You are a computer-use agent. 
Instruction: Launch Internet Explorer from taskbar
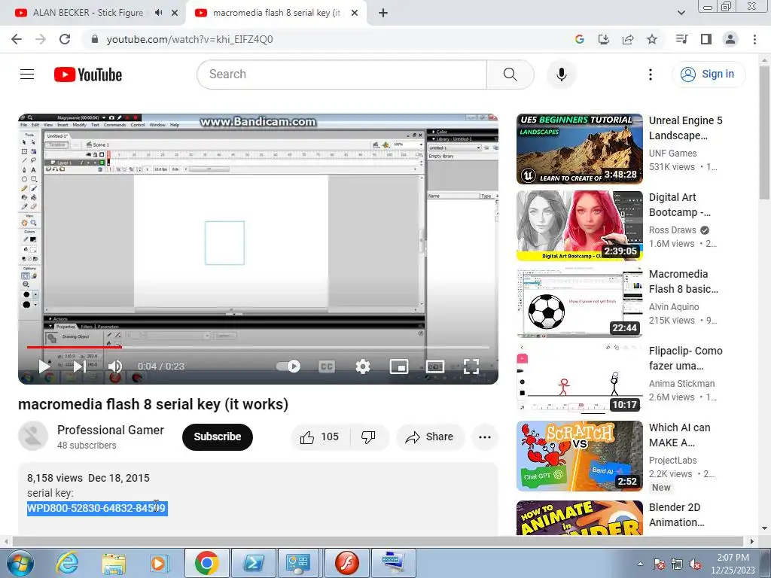pyautogui.click(x=67, y=563)
